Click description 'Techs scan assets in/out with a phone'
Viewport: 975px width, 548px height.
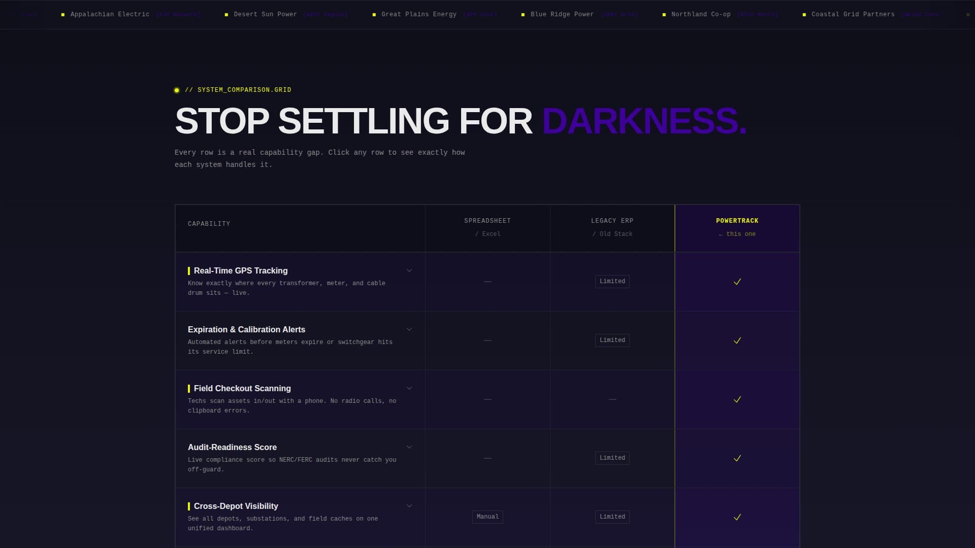coord(292,406)
